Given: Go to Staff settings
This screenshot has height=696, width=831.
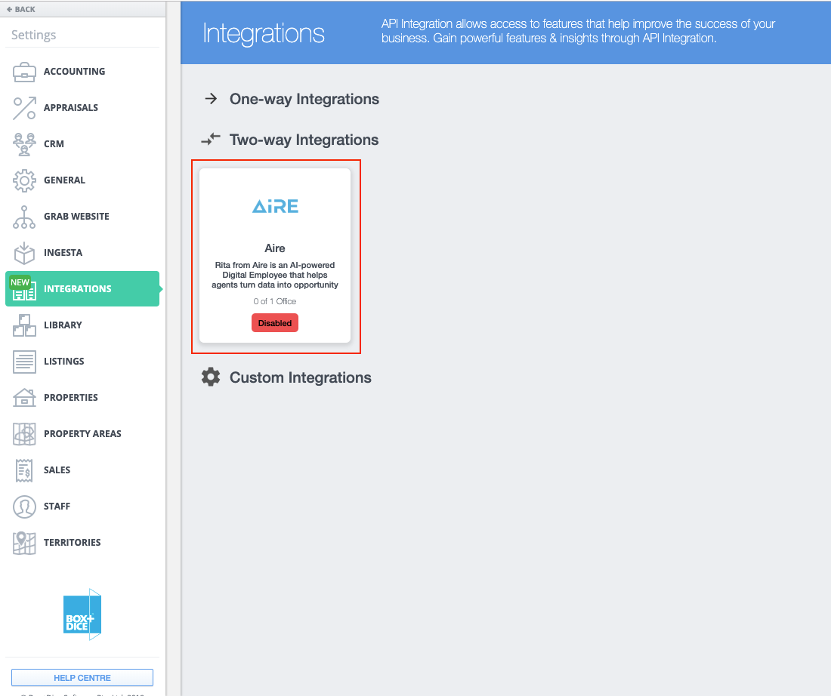Looking at the screenshot, I should [57, 507].
